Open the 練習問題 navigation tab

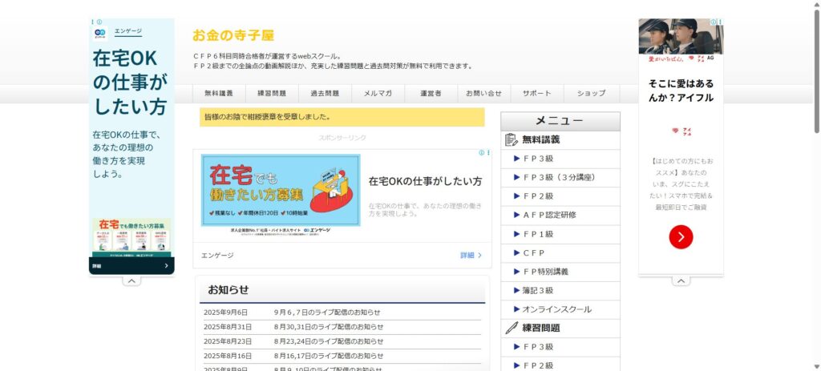[x=272, y=94]
